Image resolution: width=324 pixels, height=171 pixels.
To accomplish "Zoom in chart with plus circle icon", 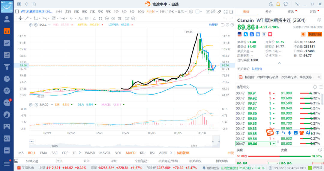I will (x=232, y=25).
